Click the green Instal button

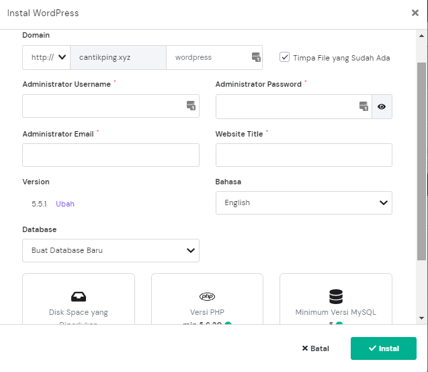point(384,348)
